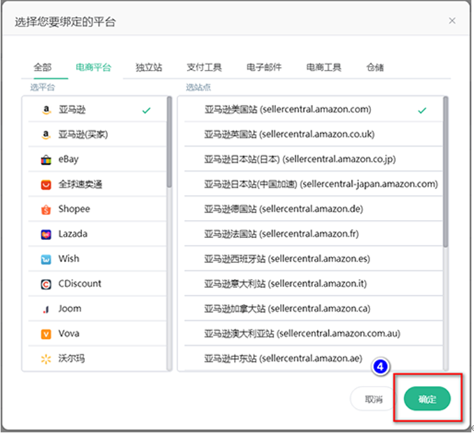Click the green checkmark on 亚马逊 row
The width and height of the screenshot is (474, 433).
click(x=146, y=110)
